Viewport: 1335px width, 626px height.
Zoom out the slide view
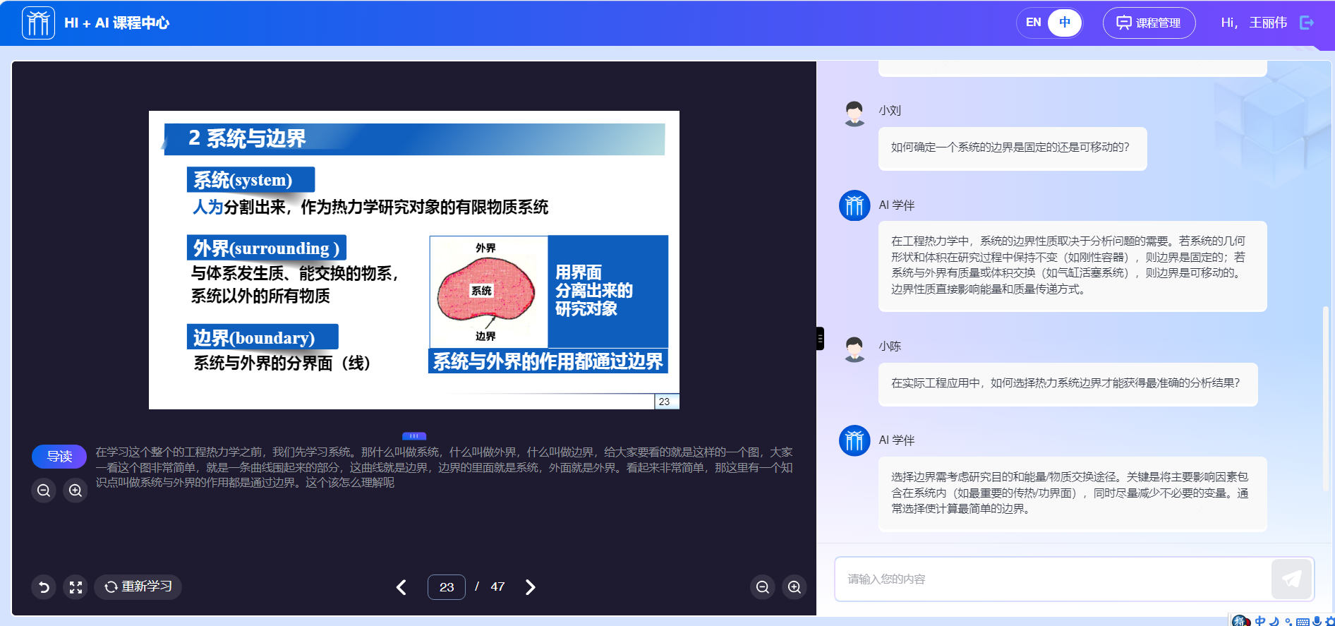[763, 587]
